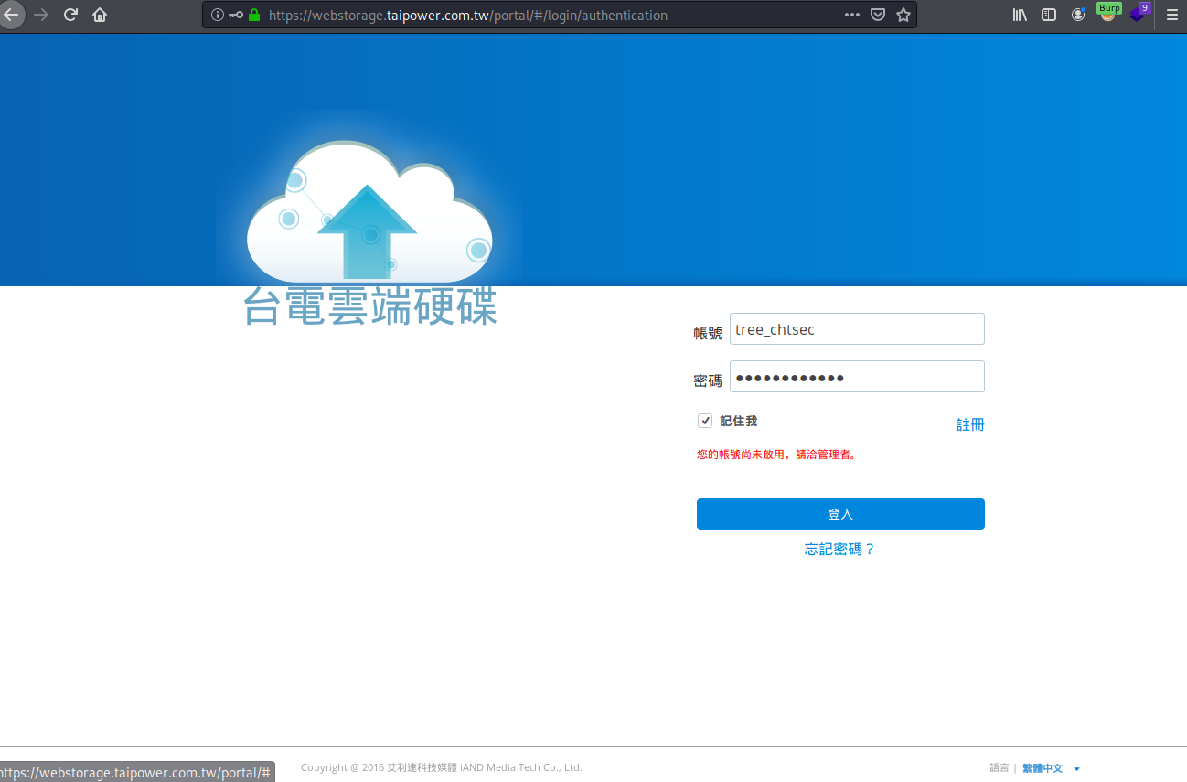1187x782 pixels.
Task: Click the Firefox account avatar icon
Action: pos(1078,15)
